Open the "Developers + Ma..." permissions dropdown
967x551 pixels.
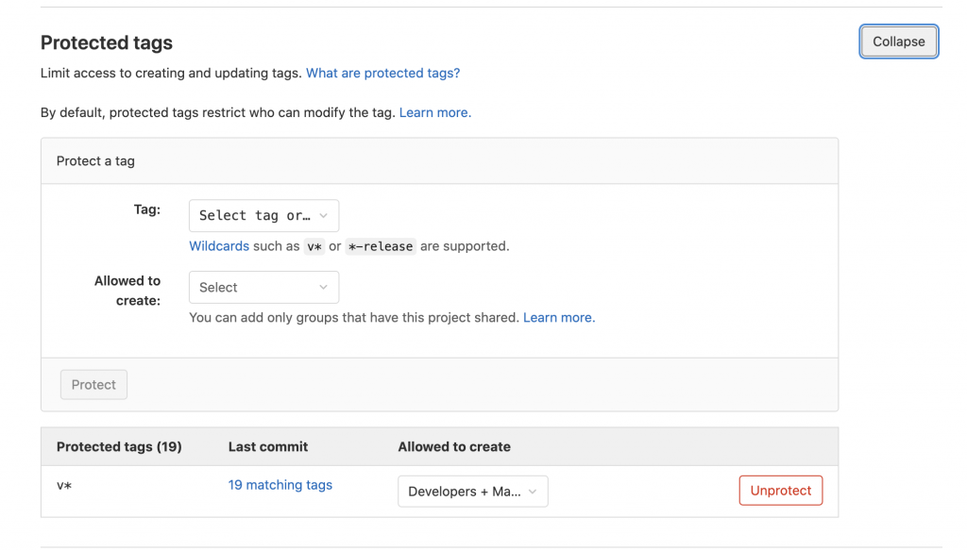click(x=472, y=491)
